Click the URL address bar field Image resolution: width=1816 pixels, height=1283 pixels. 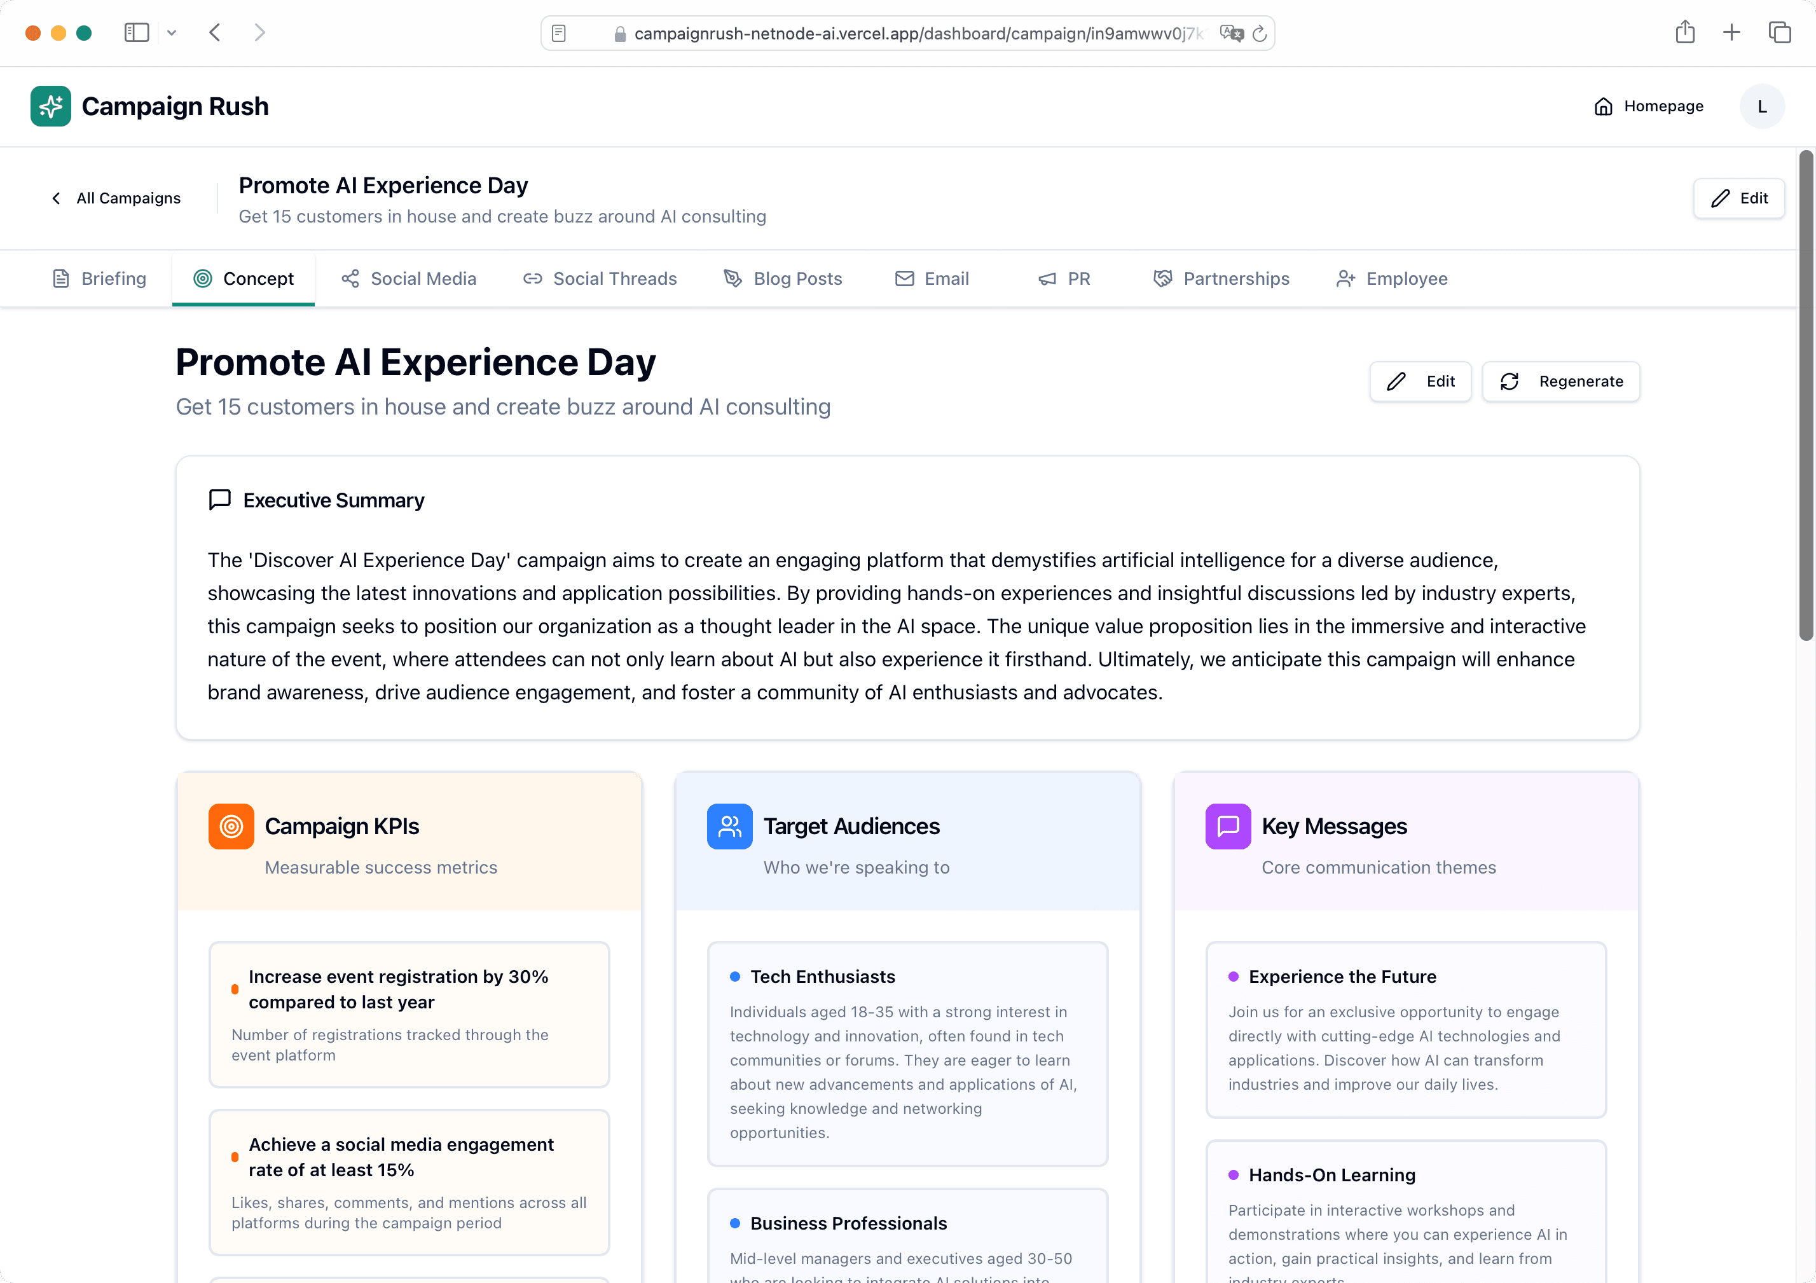(x=907, y=33)
